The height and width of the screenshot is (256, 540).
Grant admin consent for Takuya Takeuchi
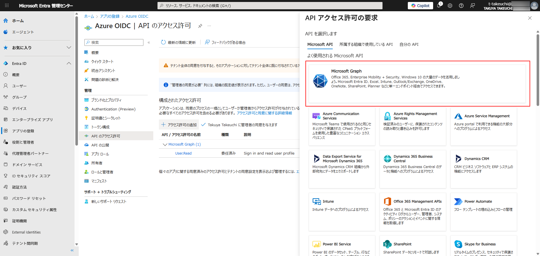coord(239,125)
